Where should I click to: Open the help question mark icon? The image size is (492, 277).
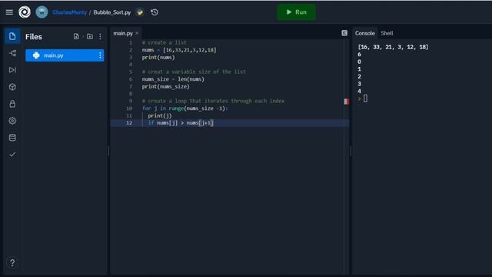click(12, 262)
